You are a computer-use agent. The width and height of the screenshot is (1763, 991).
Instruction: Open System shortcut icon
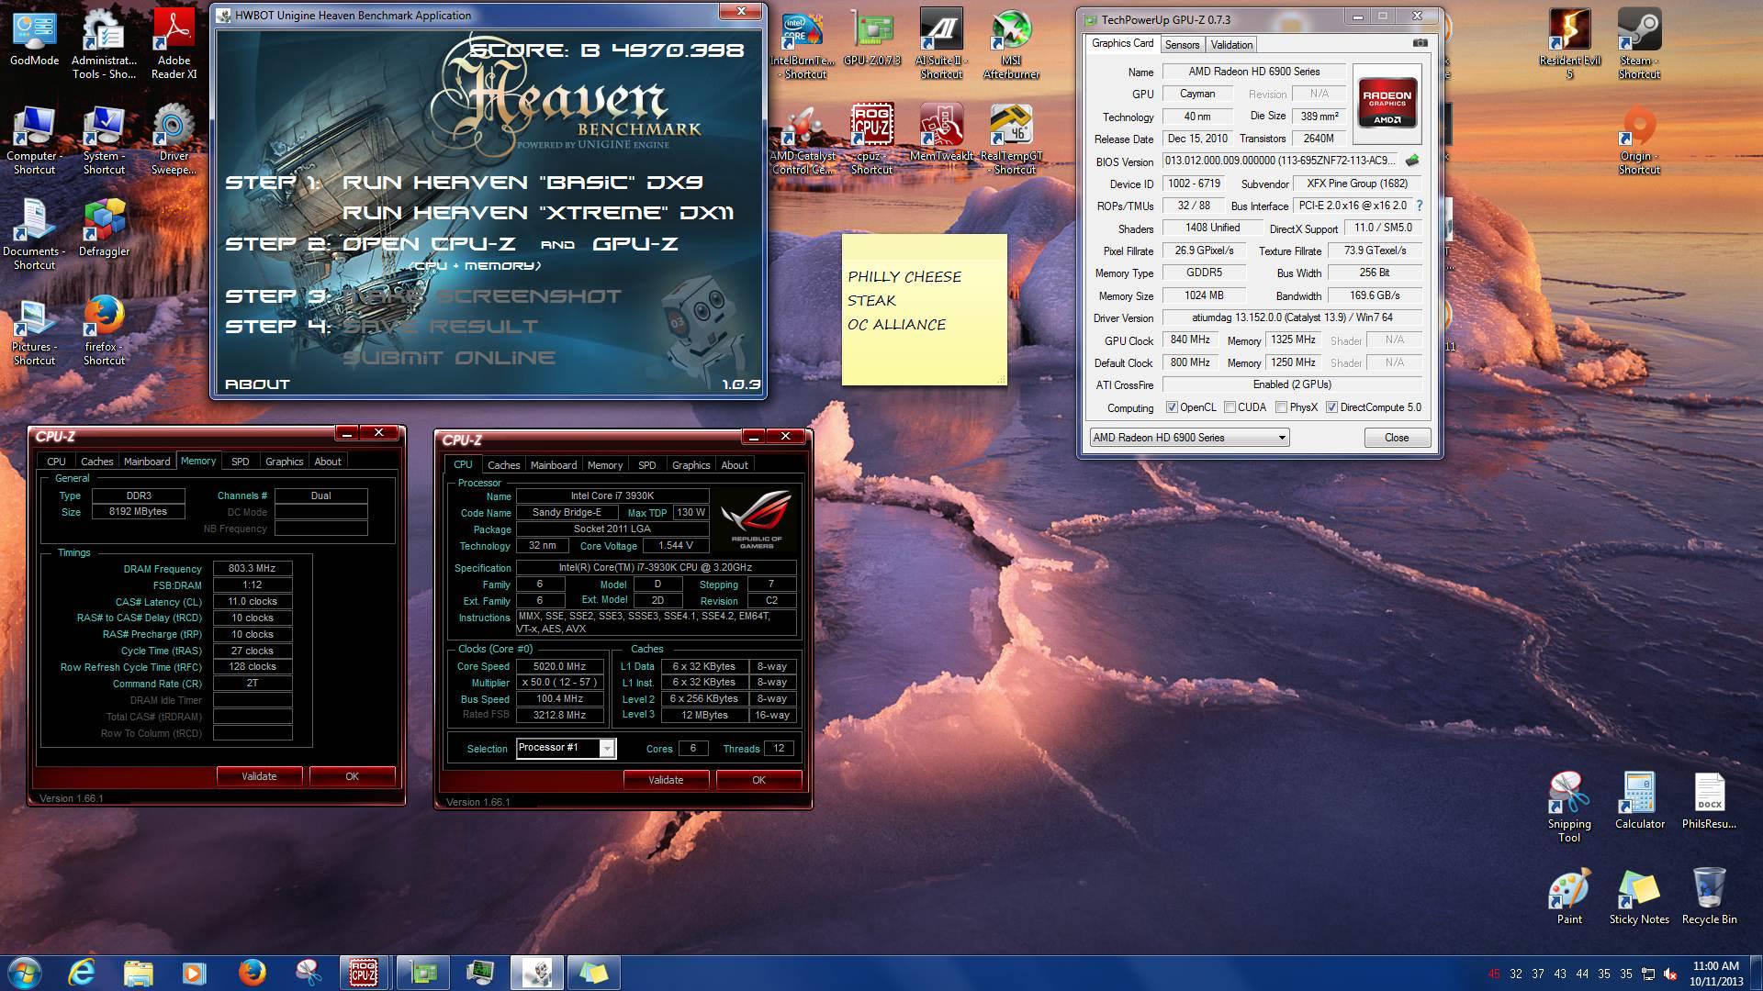click(104, 139)
